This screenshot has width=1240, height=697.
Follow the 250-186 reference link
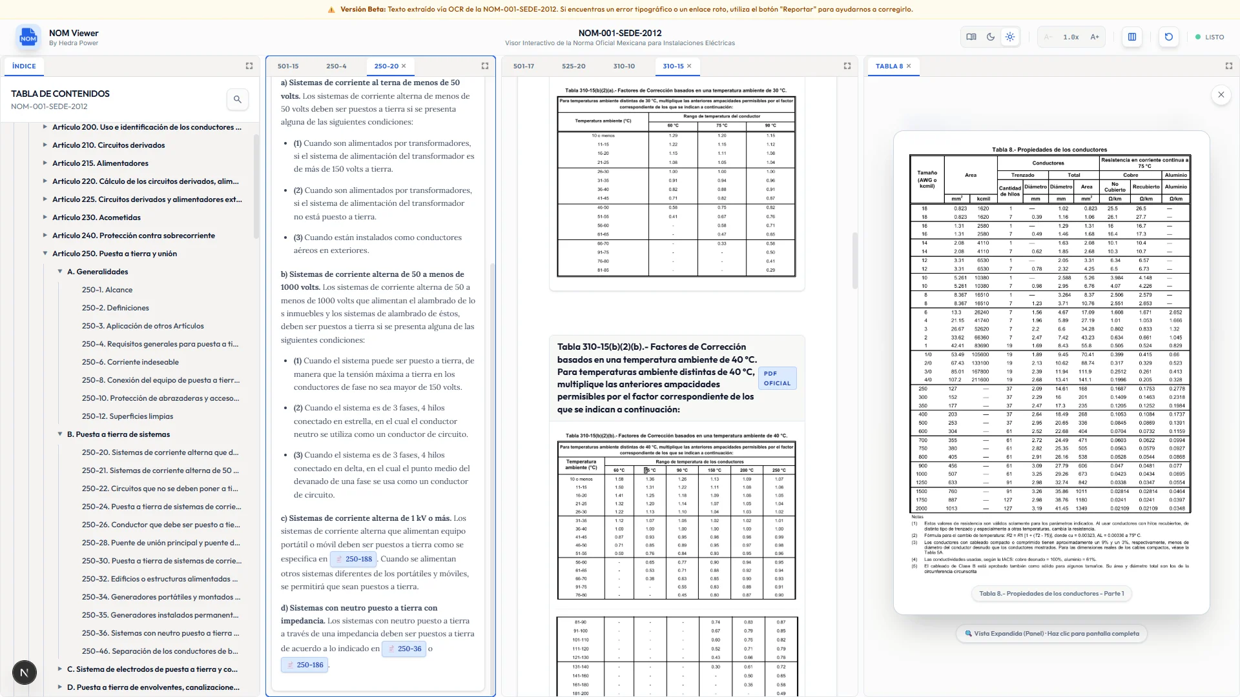click(304, 665)
